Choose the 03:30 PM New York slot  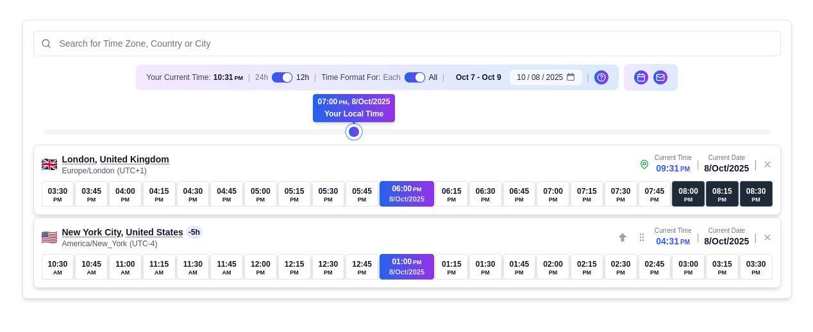pos(756,267)
